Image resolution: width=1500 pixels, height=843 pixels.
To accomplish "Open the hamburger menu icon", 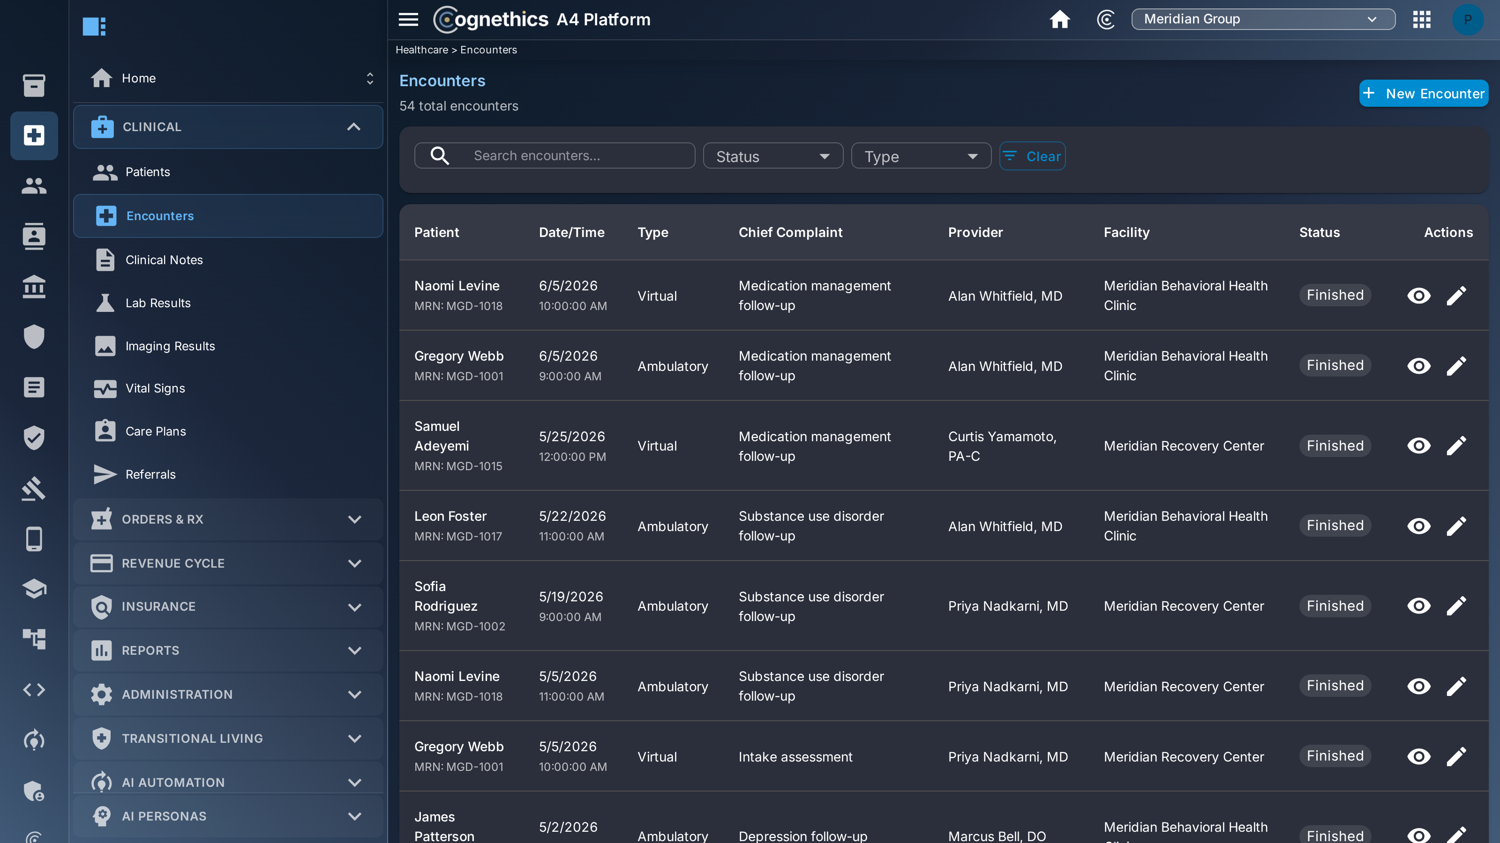I will pos(408,20).
